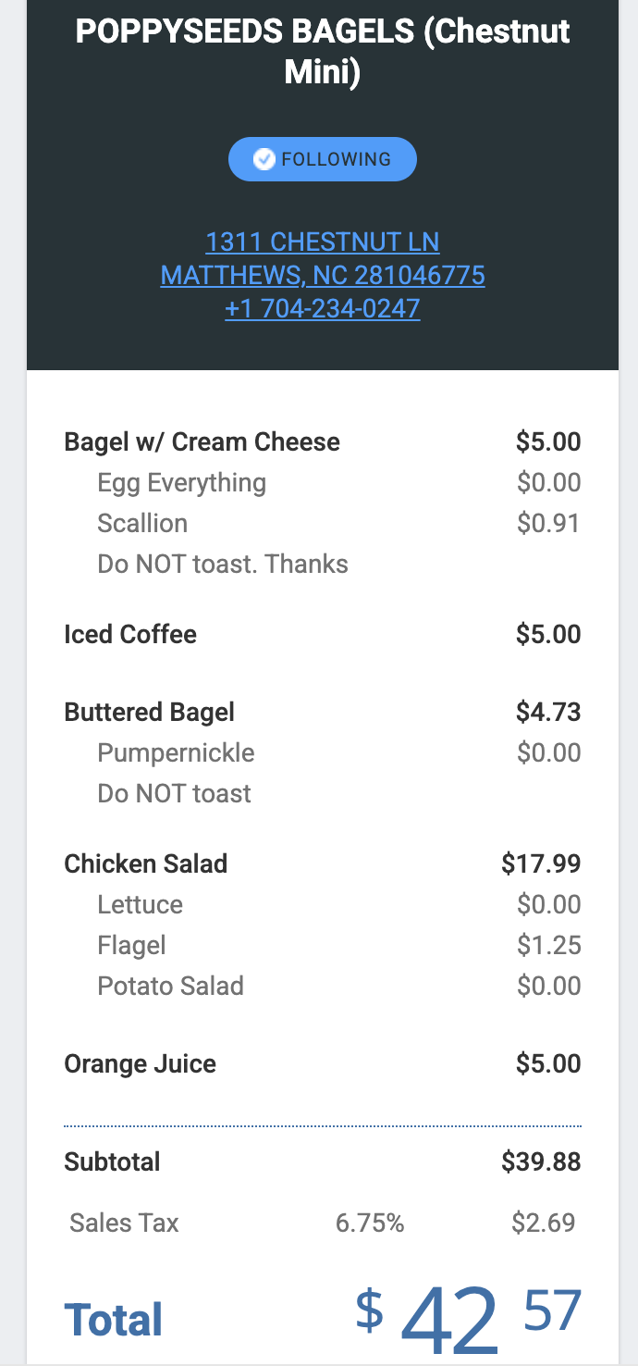
Task: Open the 1311 Chestnut Ln address link
Action: pyautogui.click(x=322, y=242)
